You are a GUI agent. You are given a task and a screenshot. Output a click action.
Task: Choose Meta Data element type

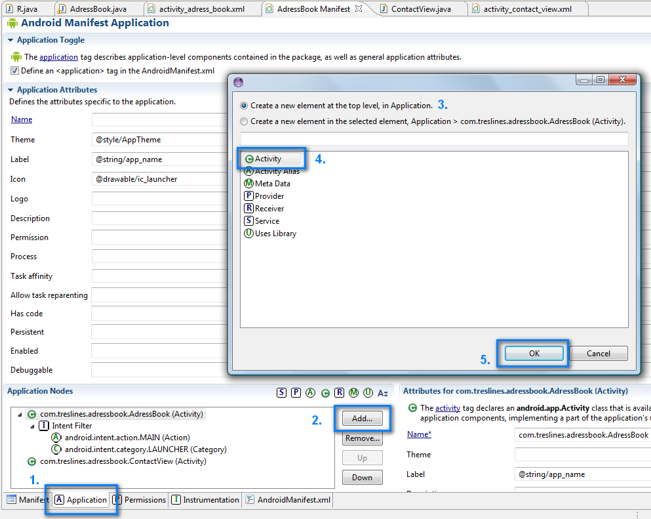pos(267,183)
